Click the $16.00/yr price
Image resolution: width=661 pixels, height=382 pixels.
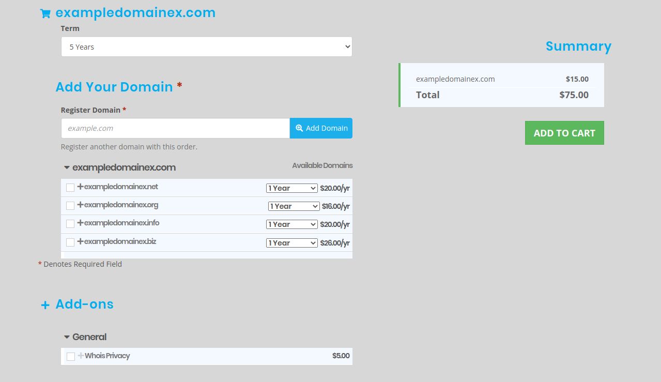[x=336, y=206]
